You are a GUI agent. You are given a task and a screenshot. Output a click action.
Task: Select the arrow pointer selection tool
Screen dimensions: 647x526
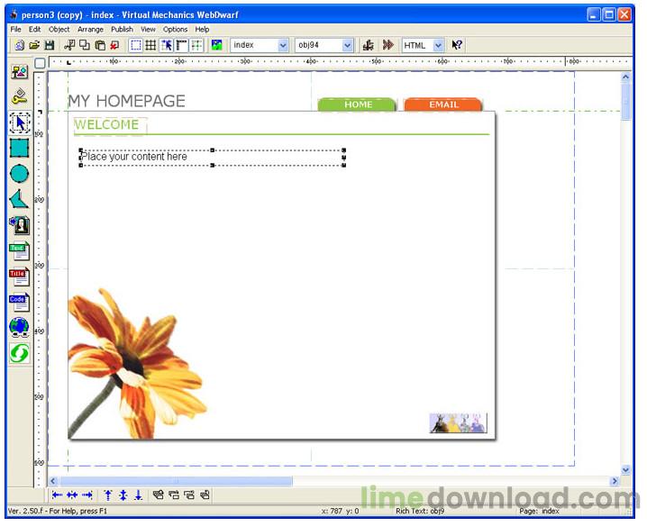pyautogui.click(x=19, y=122)
